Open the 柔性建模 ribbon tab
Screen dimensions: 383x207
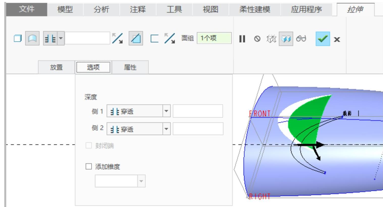point(254,10)
